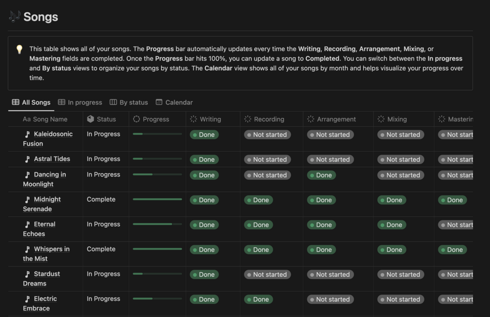Click the Progress column circle icon
490x317 pixels.
[x=136, y=119]
